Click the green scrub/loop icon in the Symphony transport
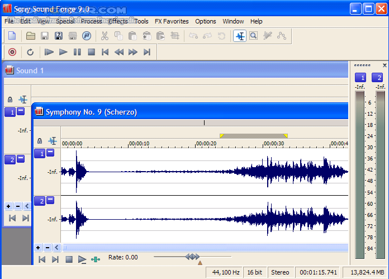 point(96,259)
